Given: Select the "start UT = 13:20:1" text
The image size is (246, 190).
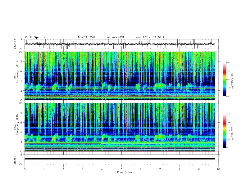Looking at the screenshot, I should pyautogui.click(x=150, y=37).
